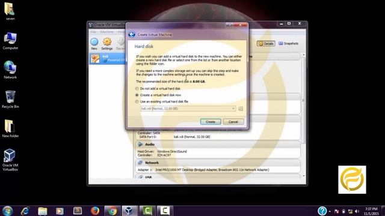Click the scroll-down arrow of details pane
The height and width of the screenshot is (216, 385).
pos(304,176)
